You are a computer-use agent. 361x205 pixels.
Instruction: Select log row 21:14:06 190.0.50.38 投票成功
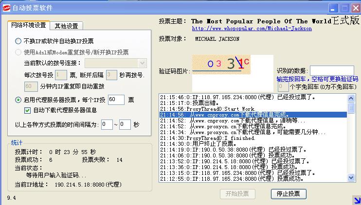coord(253,155)
